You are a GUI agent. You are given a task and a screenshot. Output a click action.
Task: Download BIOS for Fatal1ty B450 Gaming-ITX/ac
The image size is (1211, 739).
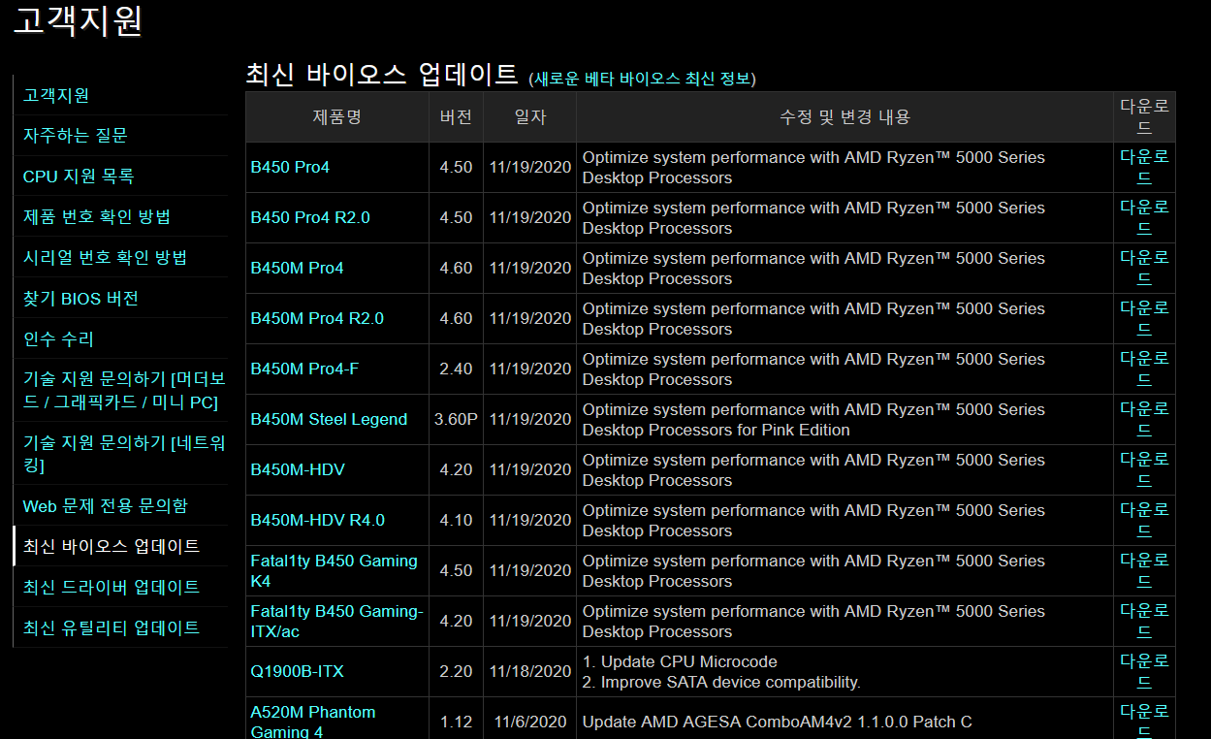[x=1144, y=621]
